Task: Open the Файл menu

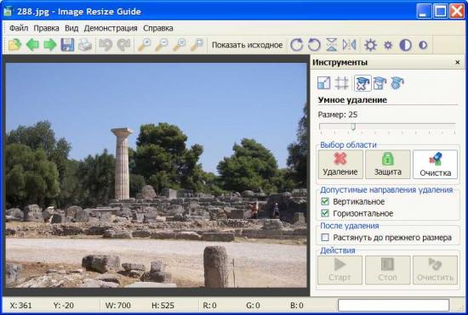Action: (19, 28)
